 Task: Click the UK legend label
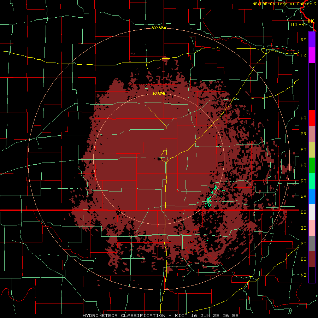pos(303,55)
